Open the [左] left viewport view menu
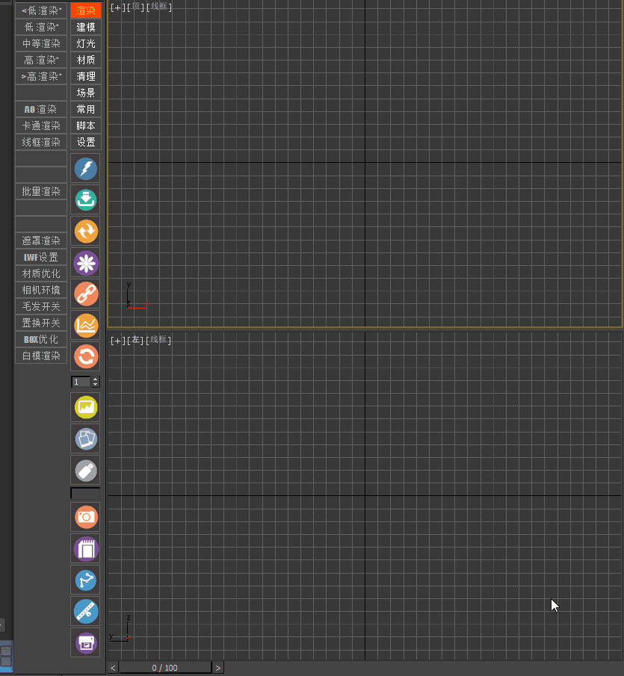This screenshot has height=676, width=624. [x=136, y=341]
